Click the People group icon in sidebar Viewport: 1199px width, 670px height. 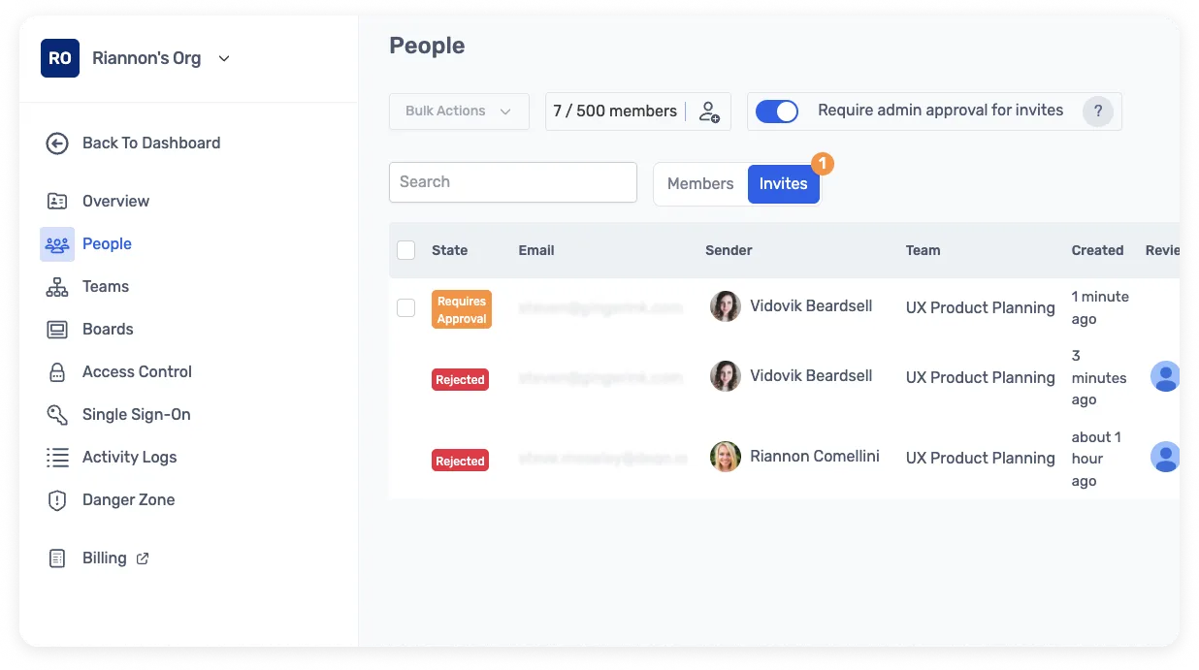click(57, 244)
